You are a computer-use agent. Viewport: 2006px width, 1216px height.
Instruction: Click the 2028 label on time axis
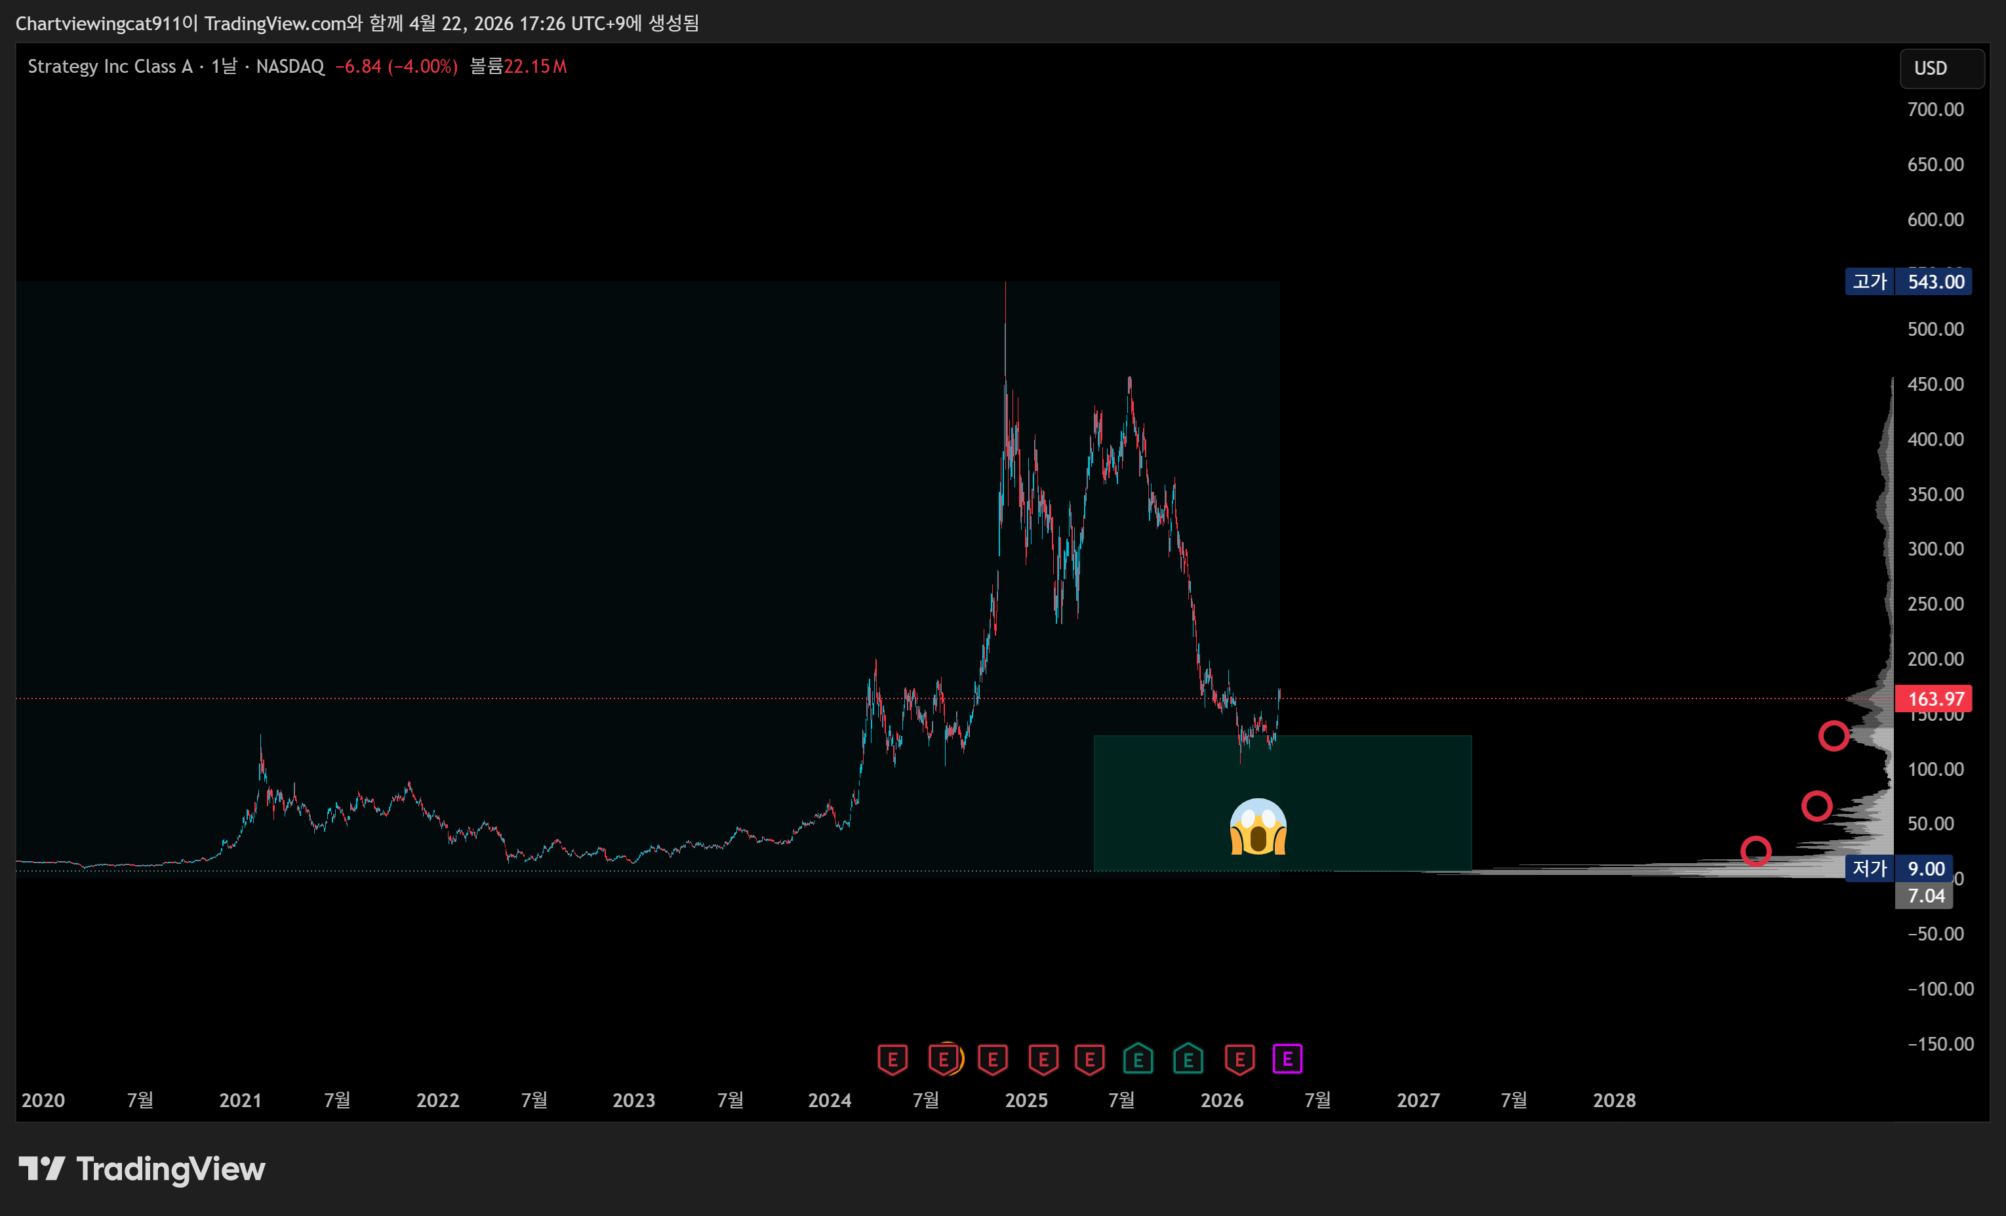tap(1614, 1101)
